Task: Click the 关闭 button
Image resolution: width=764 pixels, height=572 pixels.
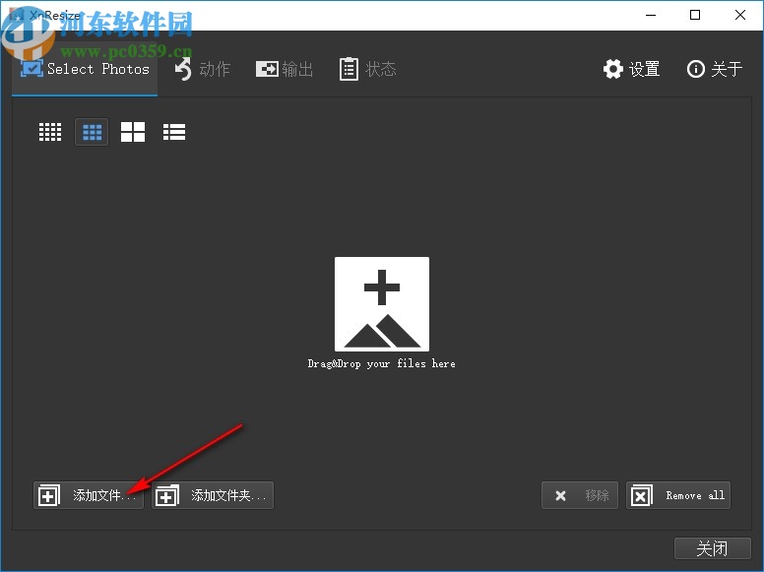Action: [713, 548]
